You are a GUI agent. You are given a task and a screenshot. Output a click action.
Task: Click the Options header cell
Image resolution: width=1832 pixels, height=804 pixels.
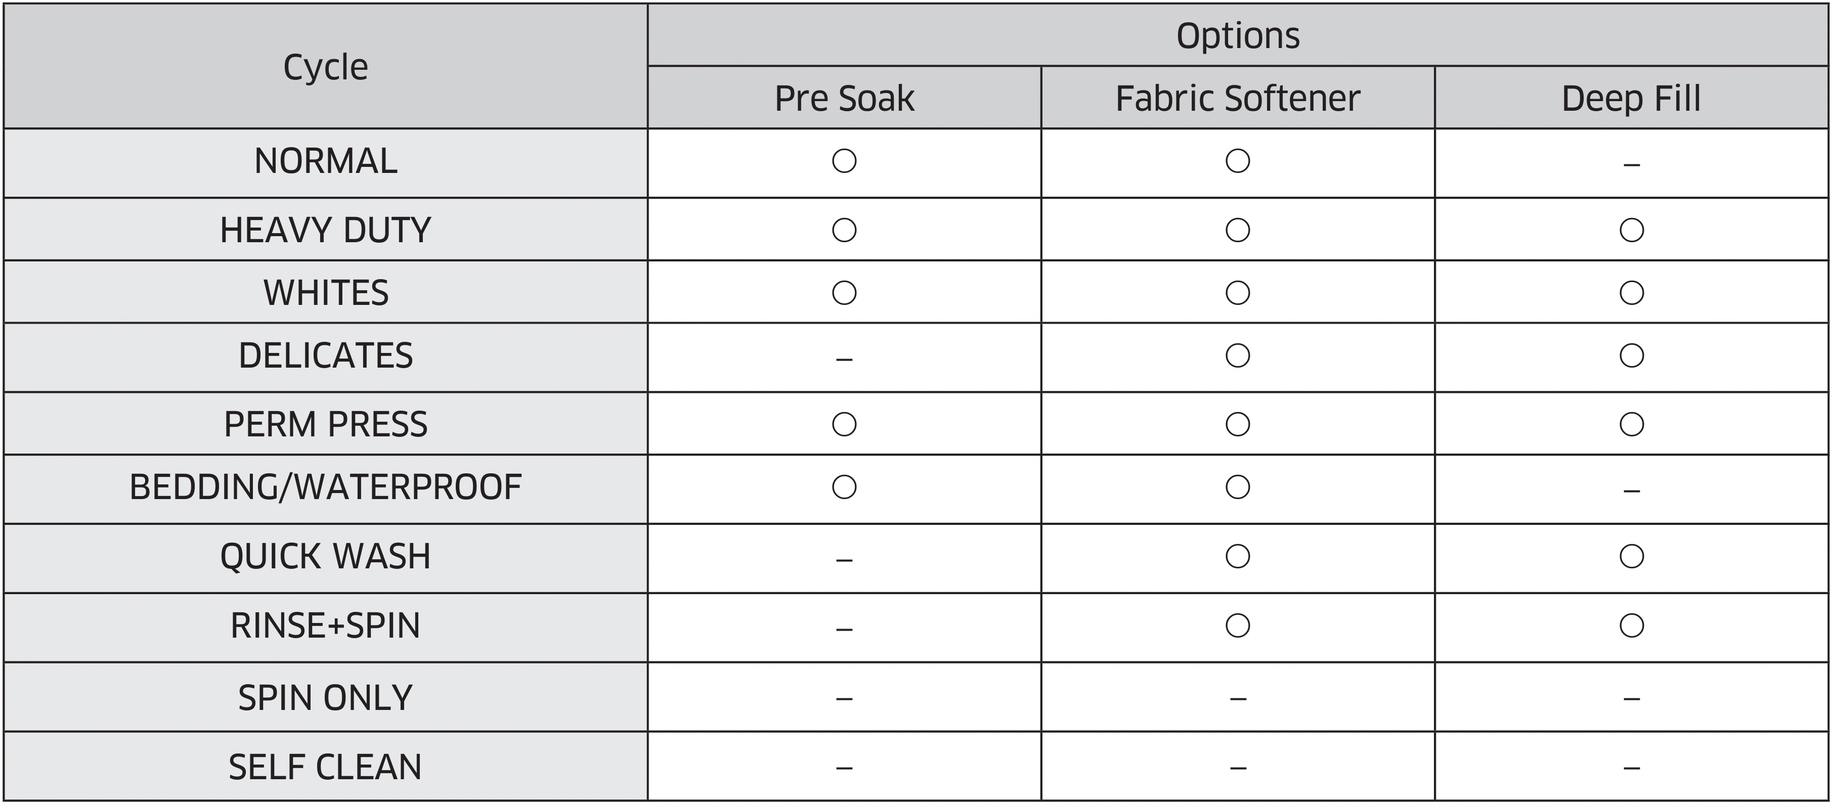click(x=1238, y=35)
